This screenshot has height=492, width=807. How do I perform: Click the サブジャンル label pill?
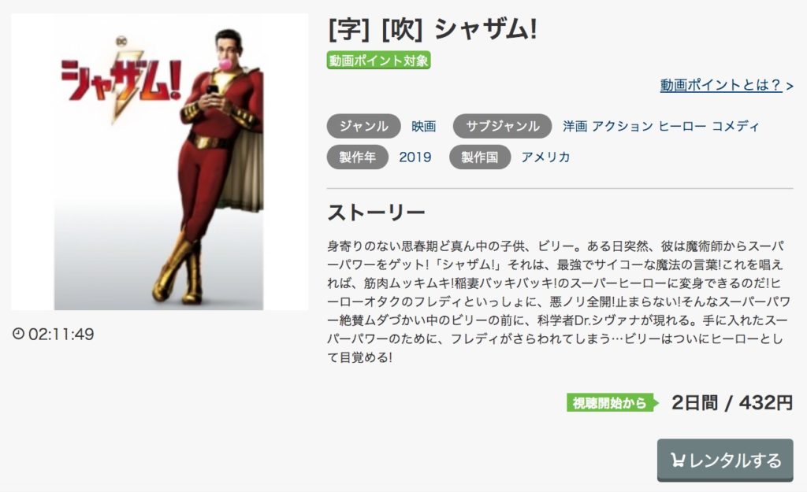[x=502, y=126]
